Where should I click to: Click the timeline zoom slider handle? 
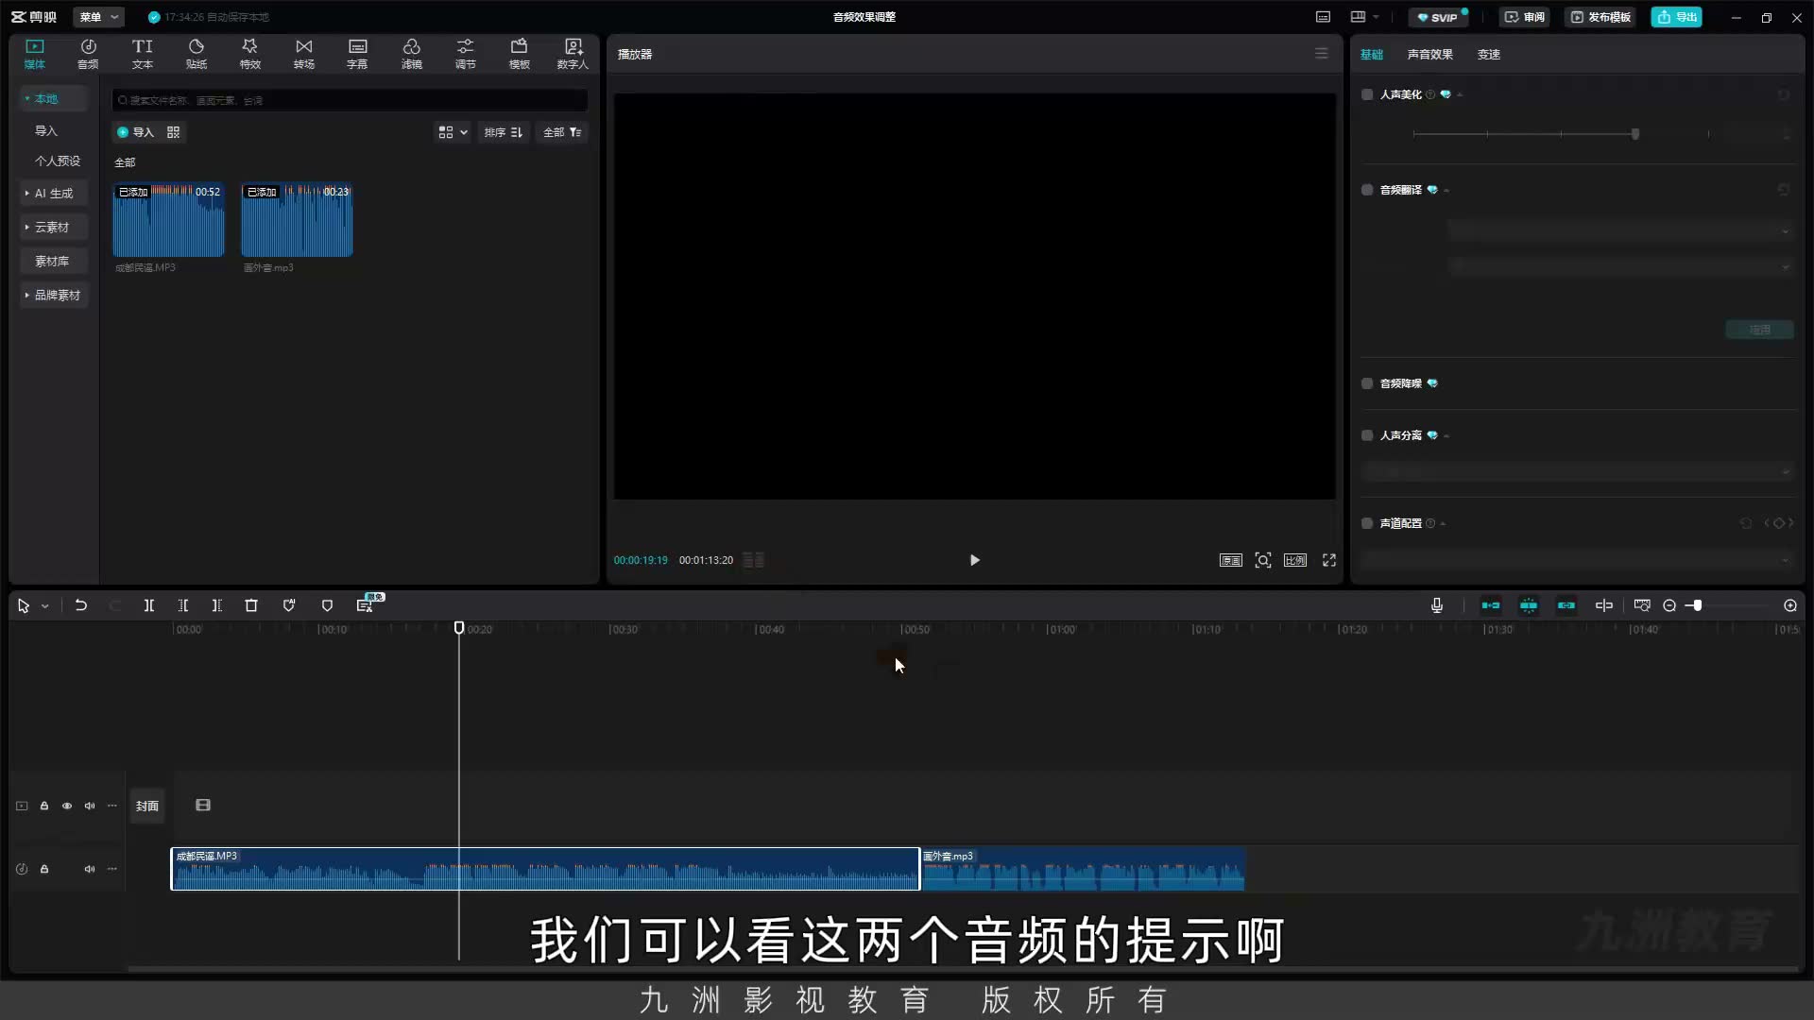[x=1697, y=605]
